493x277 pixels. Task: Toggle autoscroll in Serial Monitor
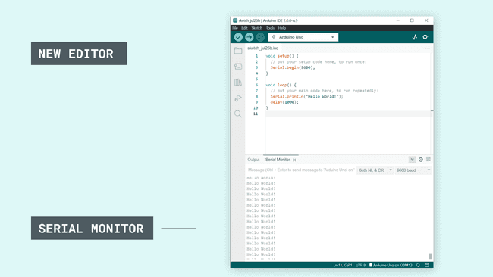412,160
